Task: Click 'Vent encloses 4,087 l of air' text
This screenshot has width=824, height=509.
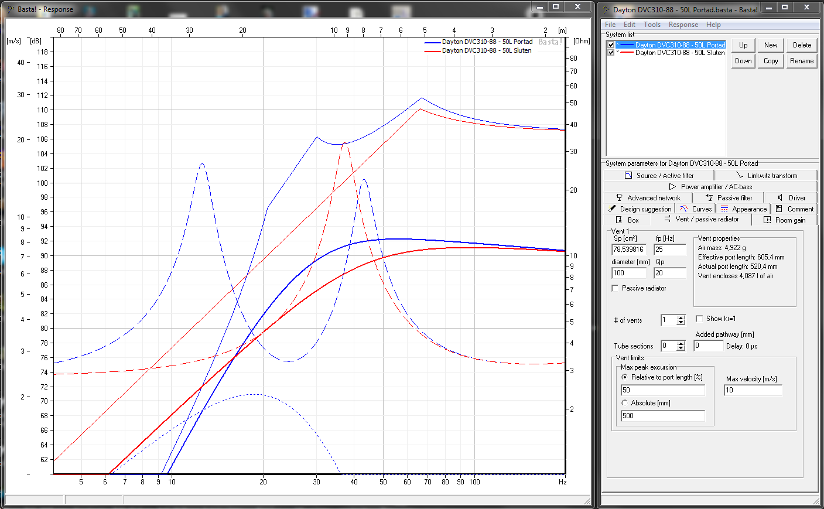Action: tap(736, 276)
